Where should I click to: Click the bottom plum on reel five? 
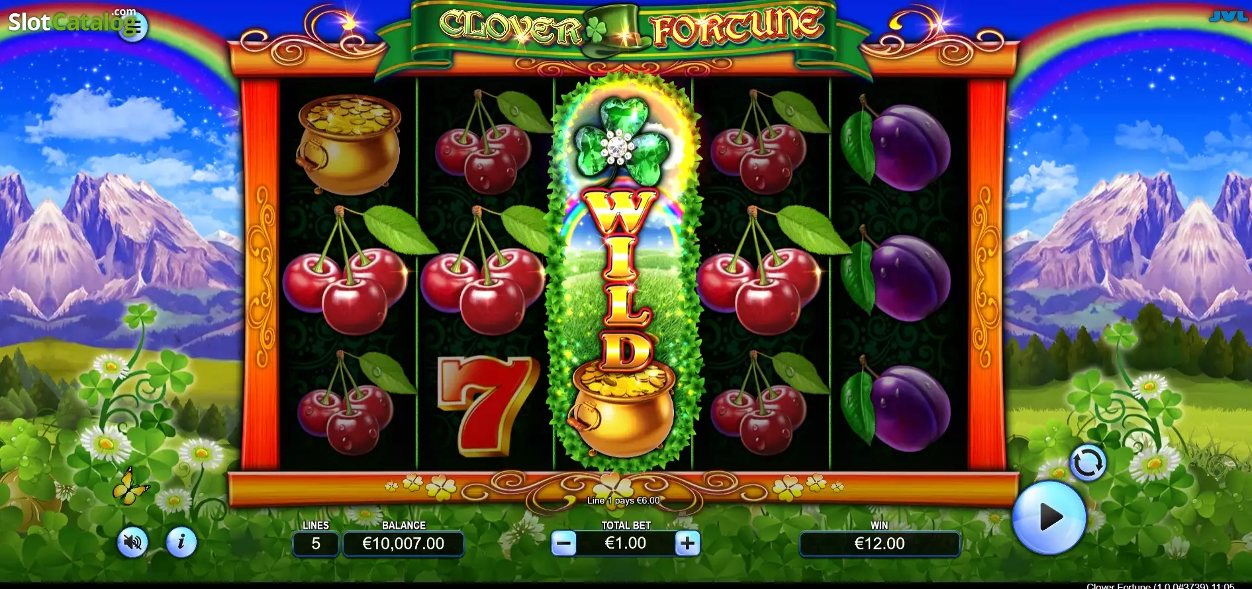(x=896, y=406)
